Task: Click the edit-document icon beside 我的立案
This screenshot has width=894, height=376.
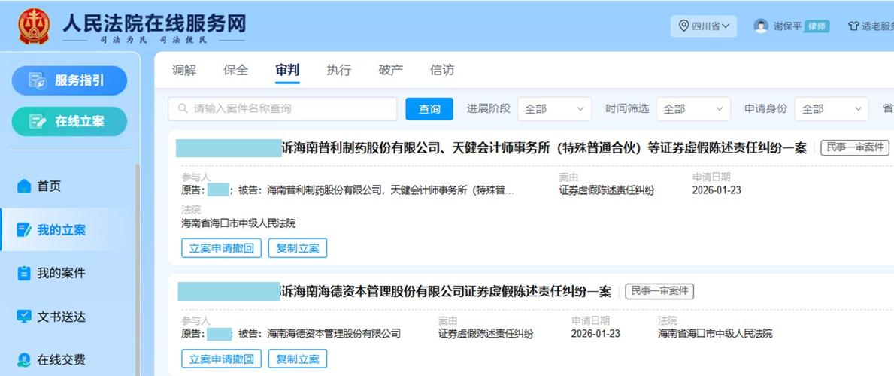Action: coord(23,230)
